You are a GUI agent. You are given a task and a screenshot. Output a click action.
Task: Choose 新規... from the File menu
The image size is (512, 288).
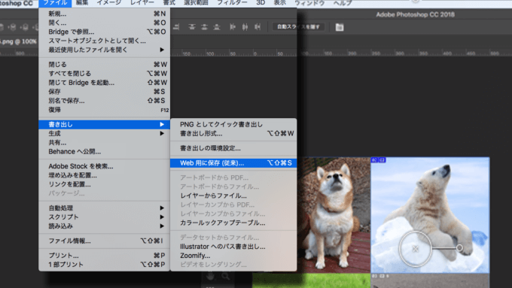pos(104,14)
